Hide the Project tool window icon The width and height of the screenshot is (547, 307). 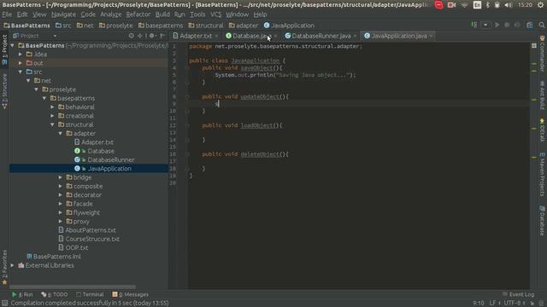click(162, 36)
